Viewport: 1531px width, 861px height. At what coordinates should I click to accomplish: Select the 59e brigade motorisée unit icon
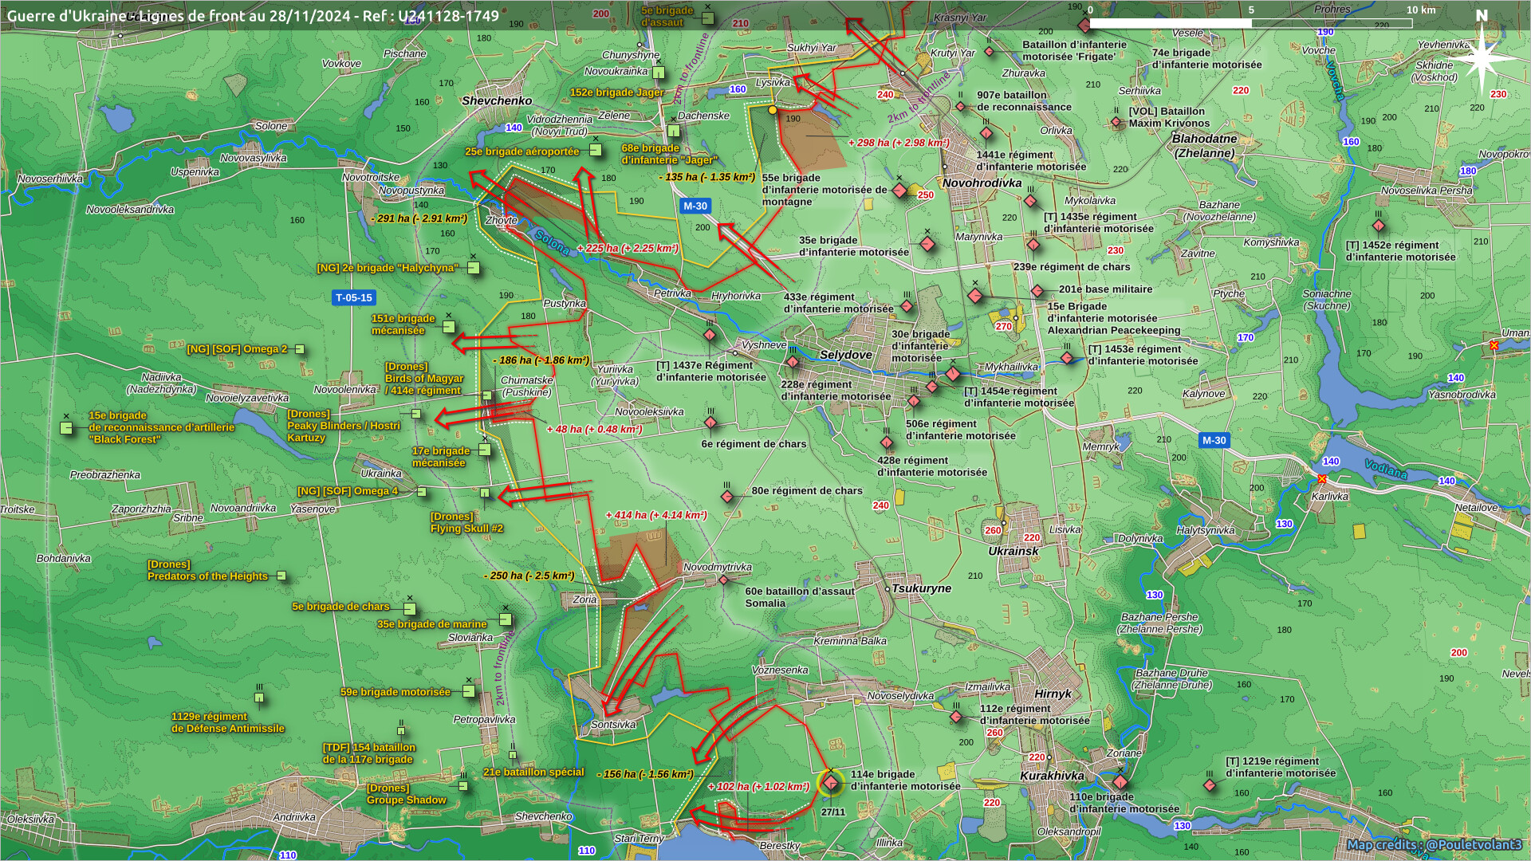point(469,691)
